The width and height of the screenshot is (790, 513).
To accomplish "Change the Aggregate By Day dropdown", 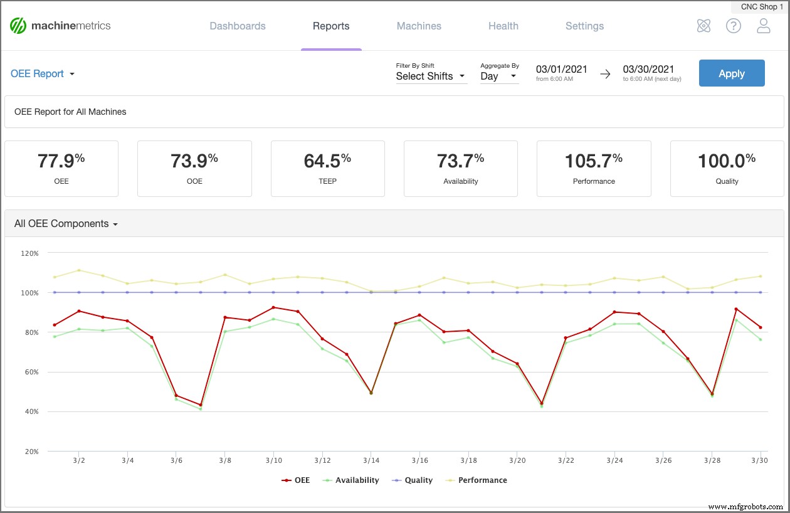I will [499, 77].
